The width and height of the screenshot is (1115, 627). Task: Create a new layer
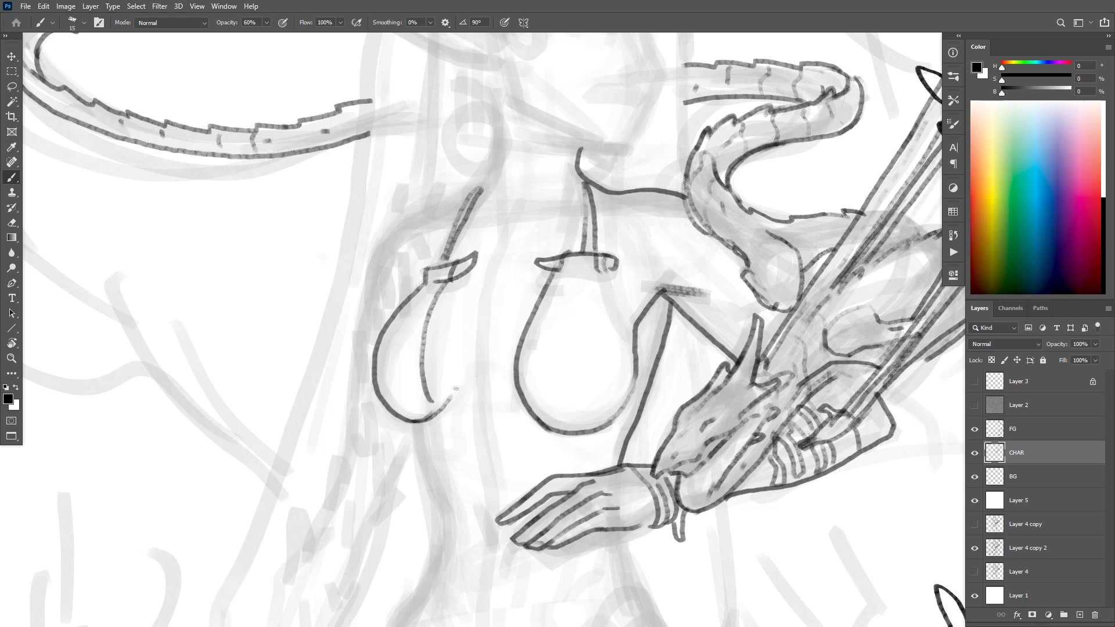1080,614
